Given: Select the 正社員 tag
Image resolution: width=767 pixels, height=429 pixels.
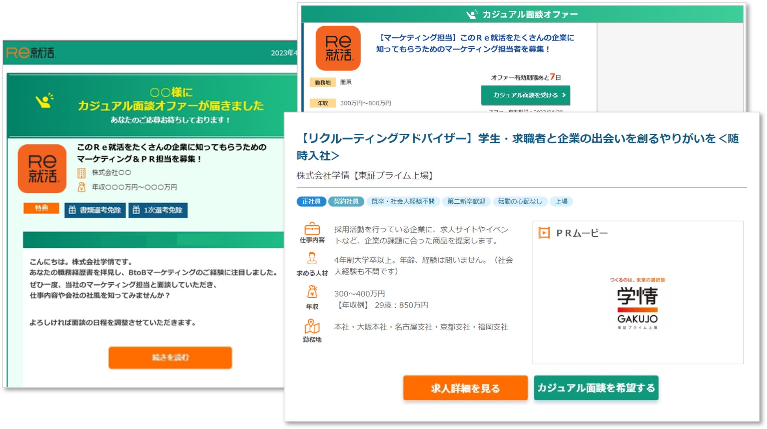Looking at the screenshot, I should coord(311,202).
